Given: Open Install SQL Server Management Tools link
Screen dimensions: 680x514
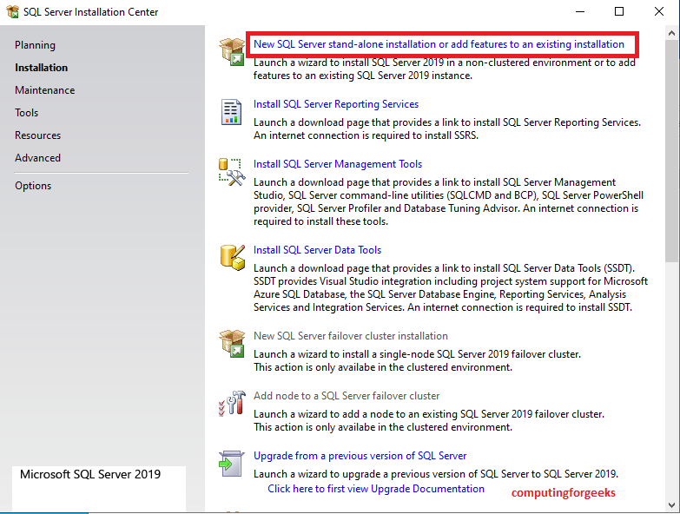Looking at the screenshot, I should [338, 164].
